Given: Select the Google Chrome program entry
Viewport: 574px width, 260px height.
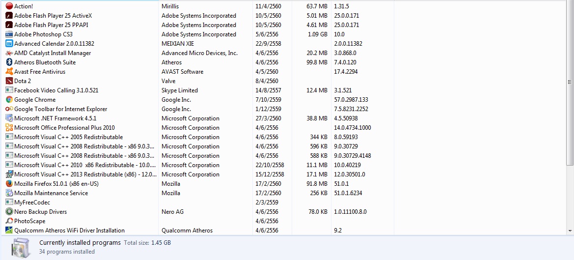Looking at the screenshot, I should pyautogui.click(x=35, y=100).
